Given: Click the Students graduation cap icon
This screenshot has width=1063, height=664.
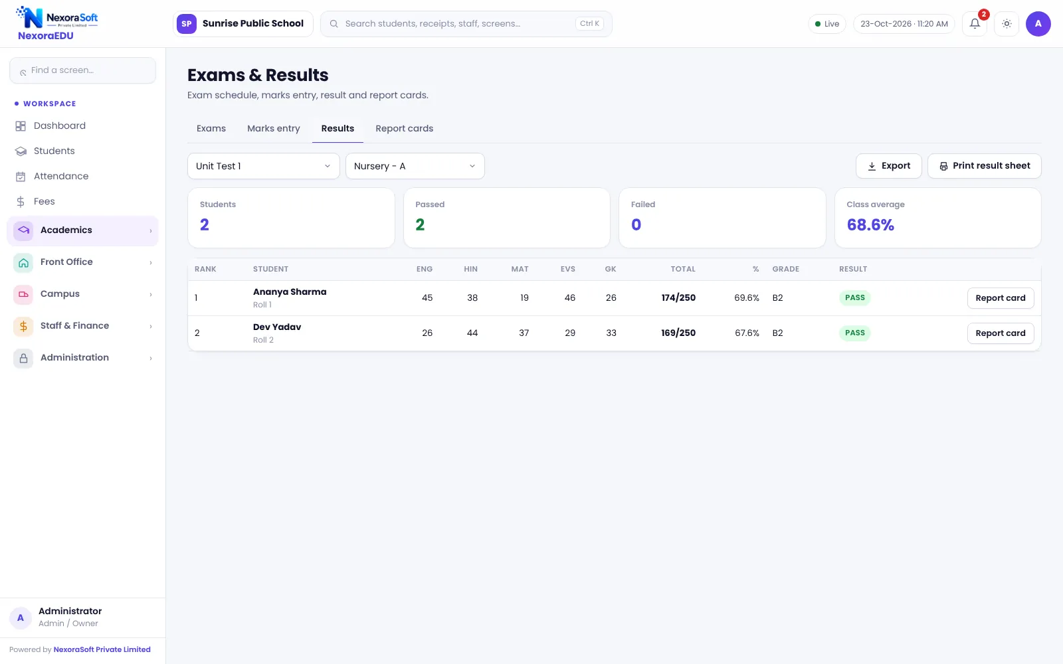Looking at the screenshot, I should pyautogui.click(x=21, y=151).
